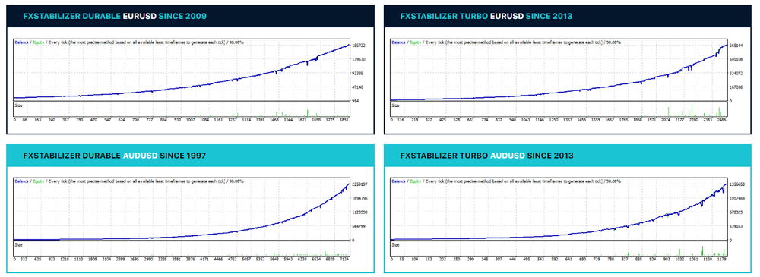The width and height of the screenshot is (760, 277).
Task: Click the 185722 top balance value
Action: (359, 46)
